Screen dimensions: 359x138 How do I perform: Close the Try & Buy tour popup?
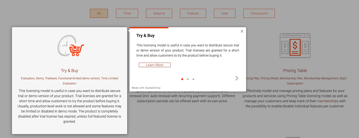click(x=242, y=31)
